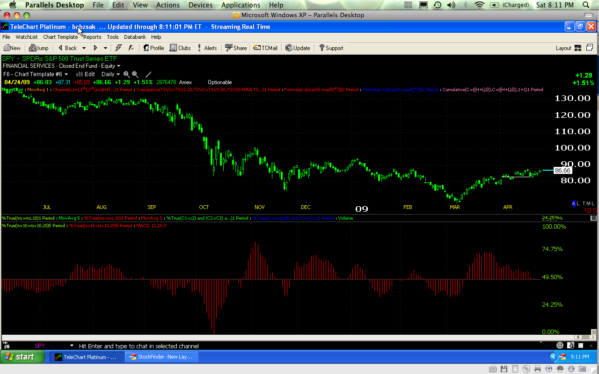Open TCMail from the toolbar

(265, 48)
